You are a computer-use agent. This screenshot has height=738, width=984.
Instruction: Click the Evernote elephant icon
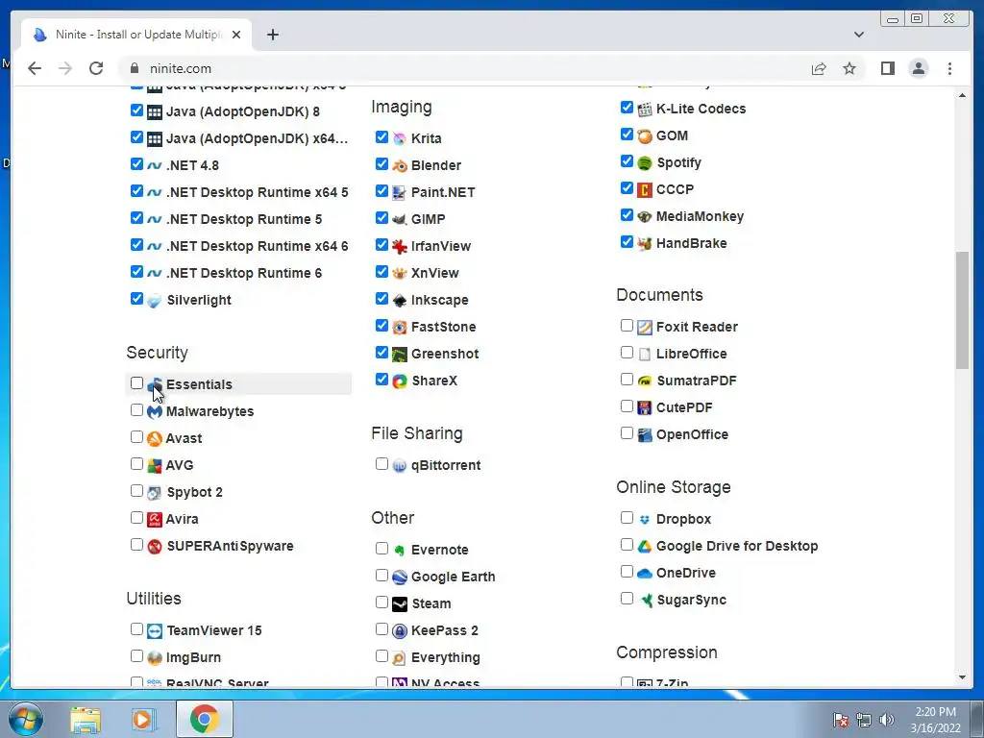[399, 551]
